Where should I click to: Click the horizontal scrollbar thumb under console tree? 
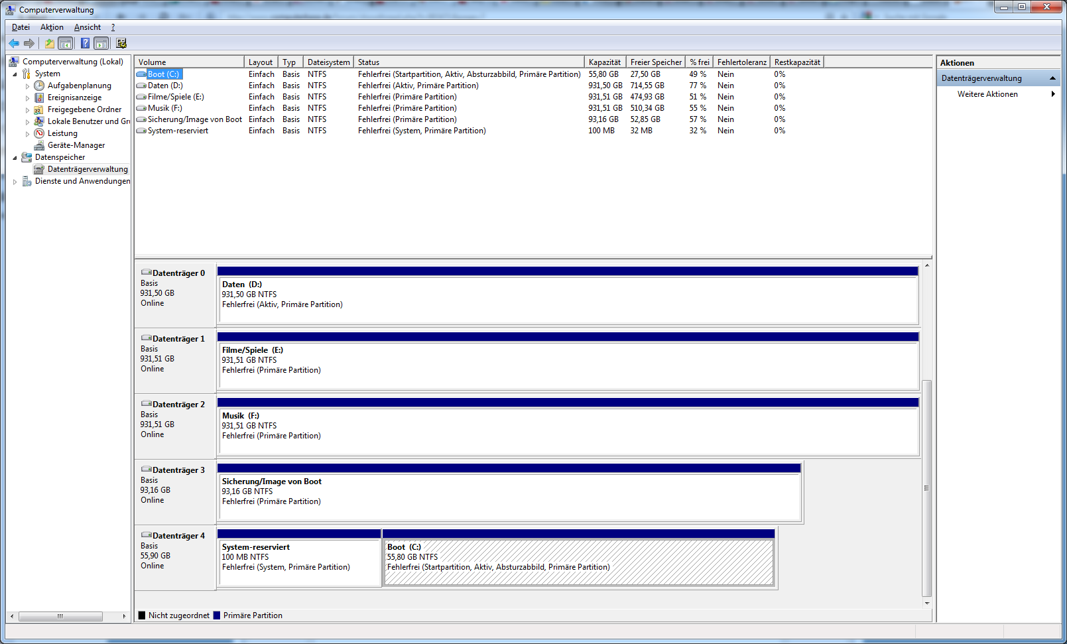60,616
